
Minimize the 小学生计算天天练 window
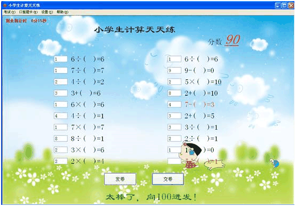click(x=277, y=5)
